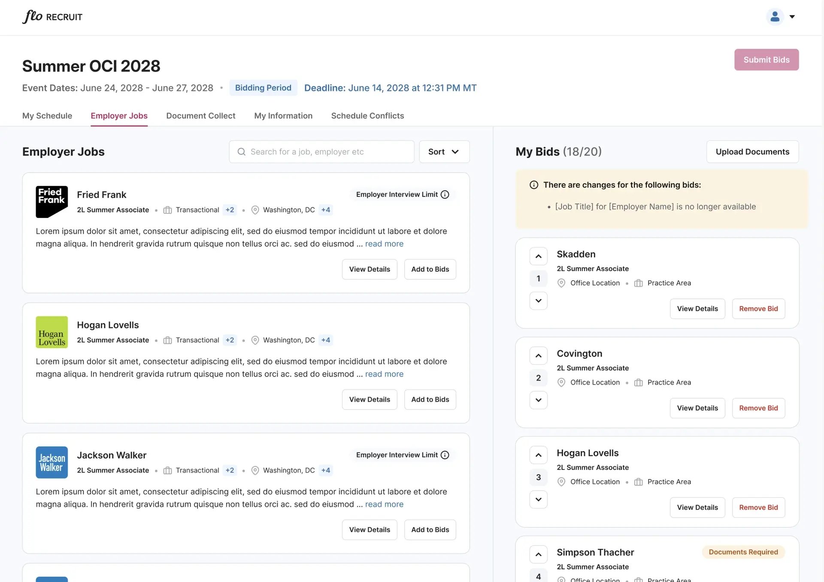Remove the Skadden bid

(758, 309)
